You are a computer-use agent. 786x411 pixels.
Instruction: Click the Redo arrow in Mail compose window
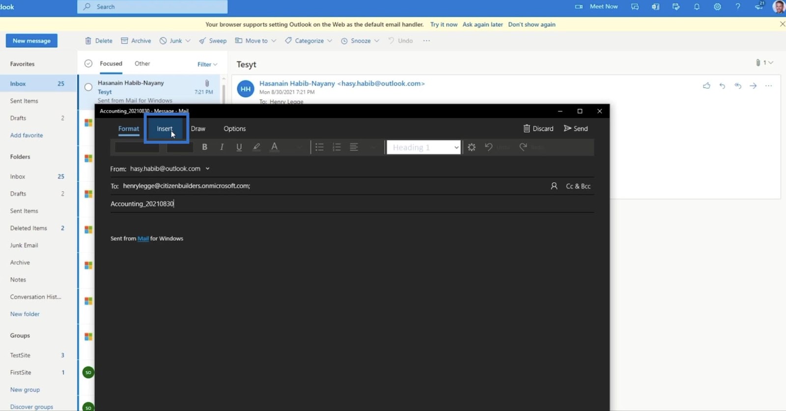[523, 147]
